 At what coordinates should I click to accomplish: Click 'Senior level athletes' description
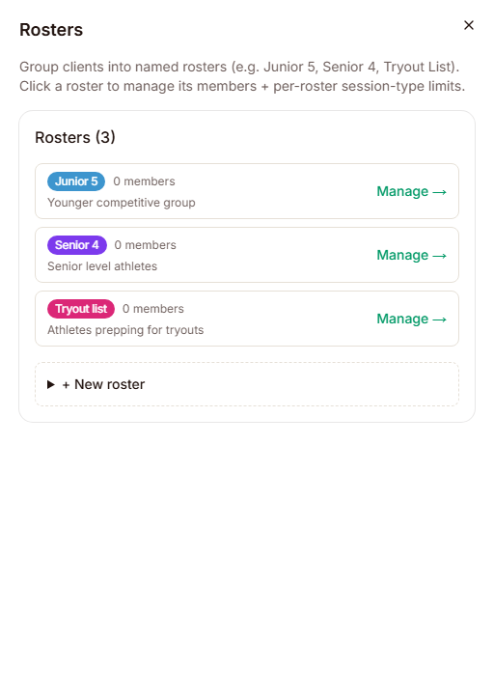102,266
